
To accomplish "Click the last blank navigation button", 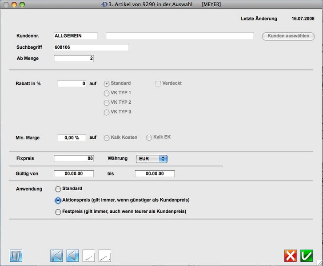I will tap(105, 256).
